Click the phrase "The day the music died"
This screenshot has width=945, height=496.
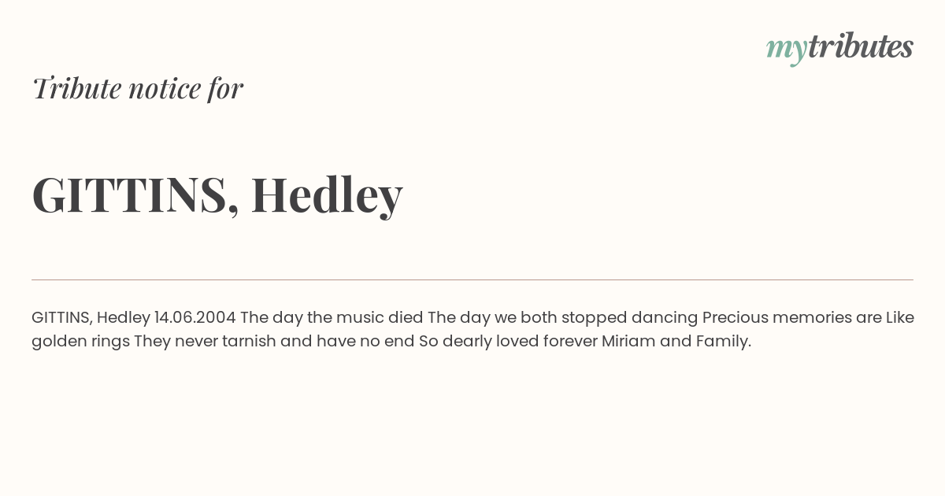point(332,317)
